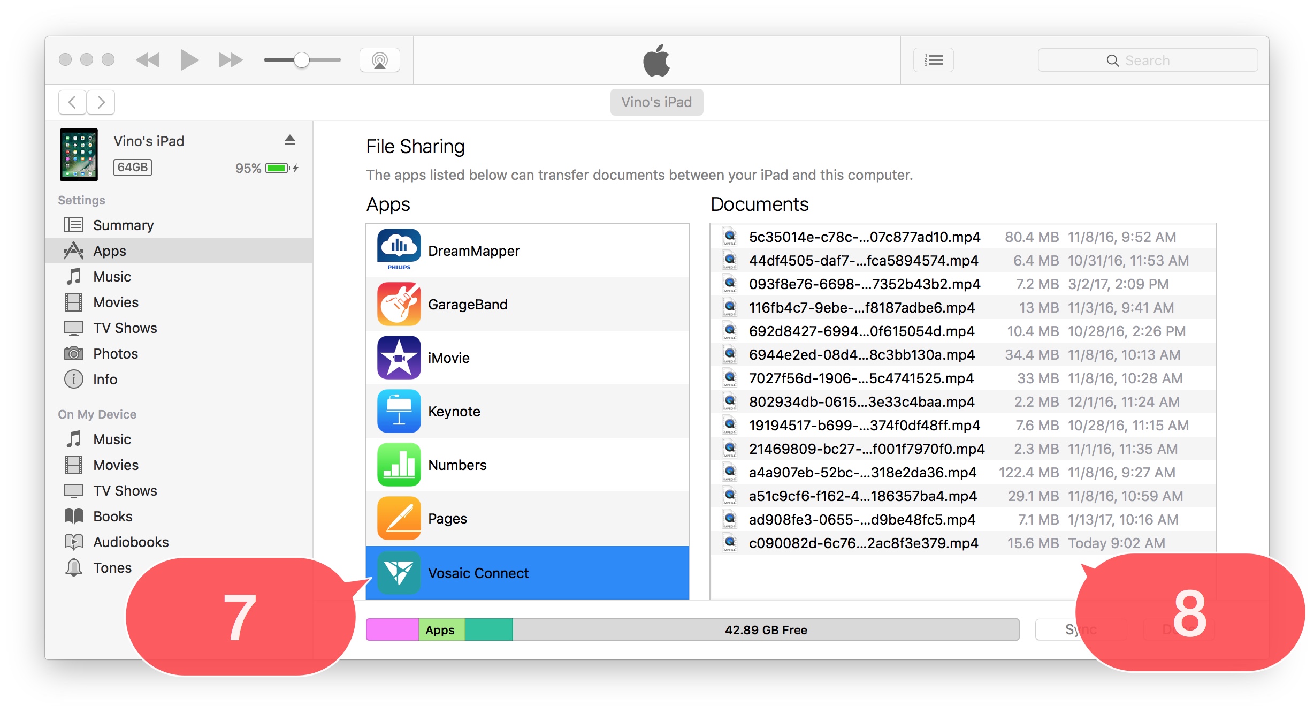This screenshot has height=713, width=1314.
Task: Click the rewind button
Action: pyautogui.click(x=148, y=60)
